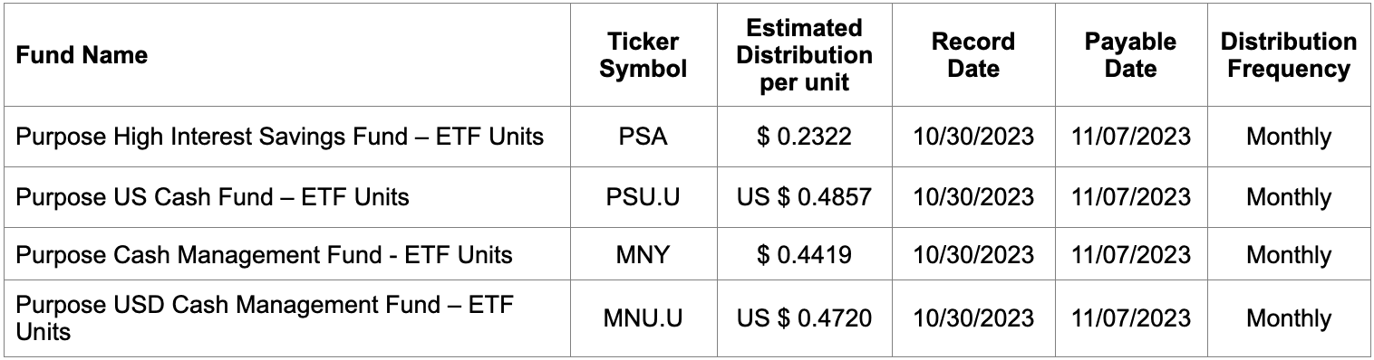Screen dimensions: 1374x360
Task: Select the MNY ticker cell
Action: click(644, 255)
